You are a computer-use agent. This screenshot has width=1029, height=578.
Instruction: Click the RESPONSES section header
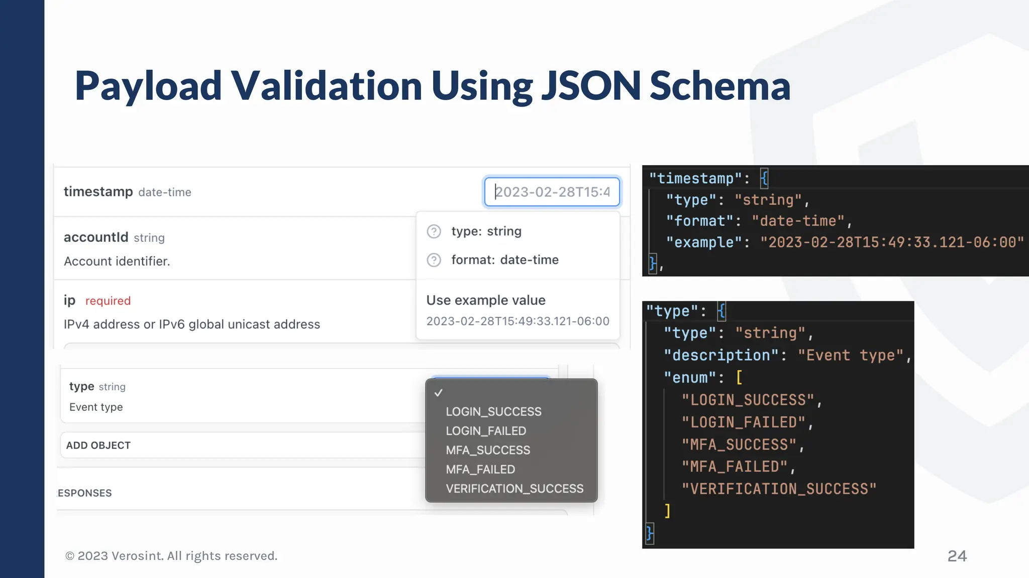pos(85,493)
